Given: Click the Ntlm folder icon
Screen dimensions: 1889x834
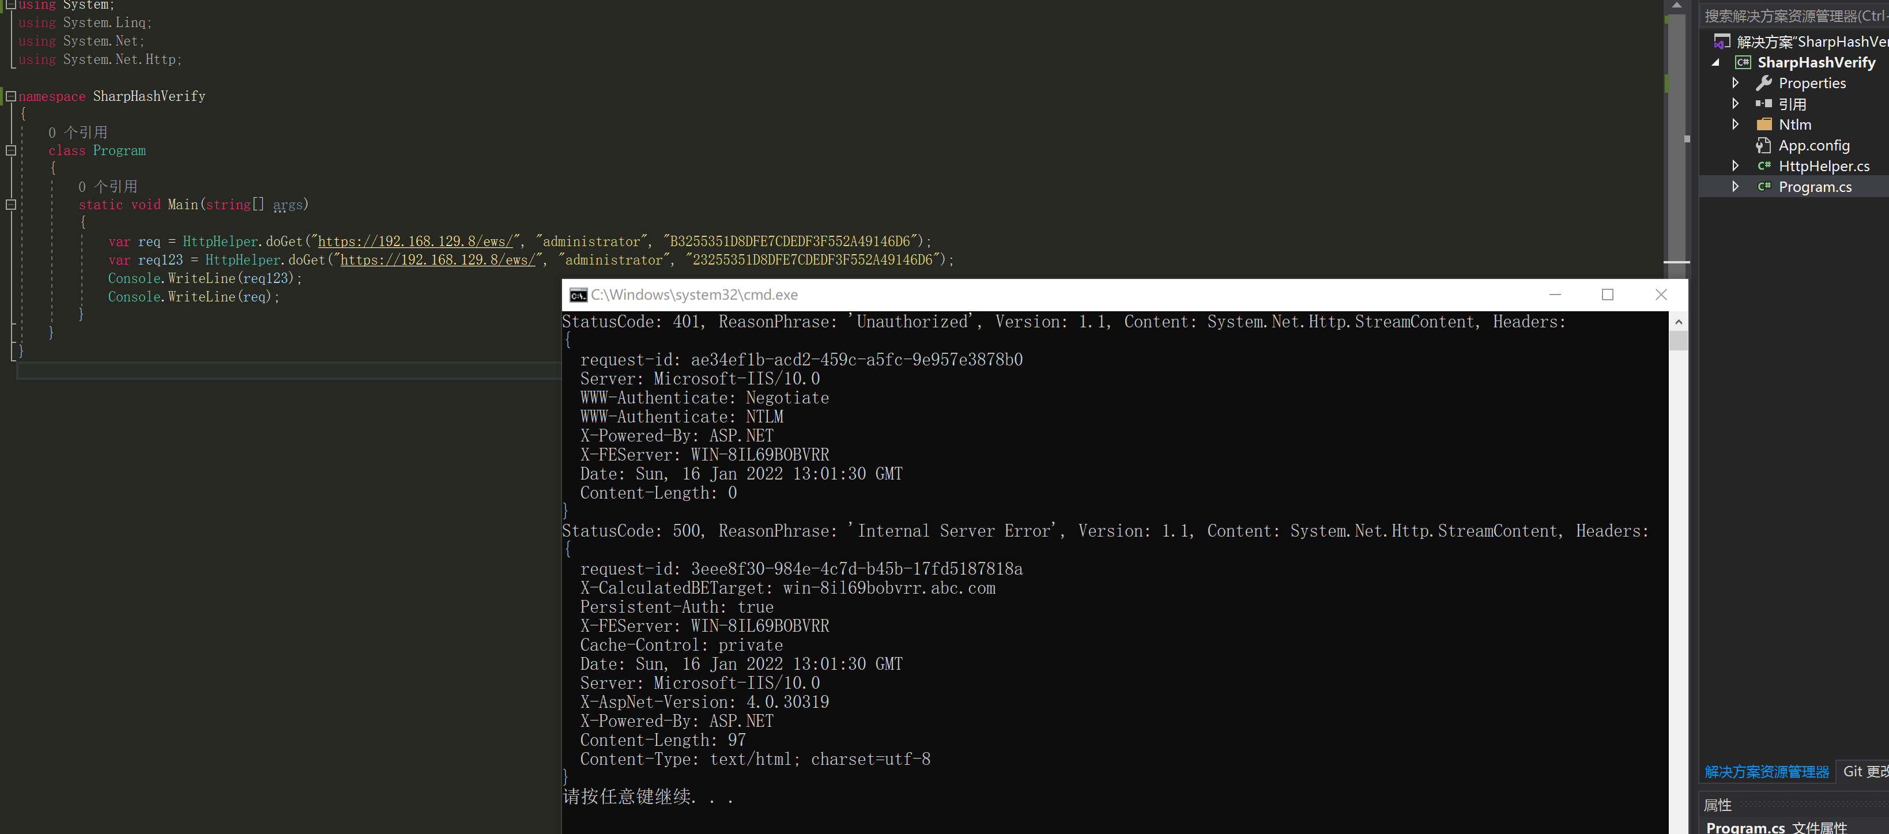Looking at the screenshot, I should click(x=1763, y=124).
